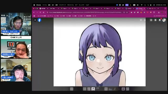Viewport: 168px width, 94px height.
Task: Close the Pika tab
Action: point(58,9)
